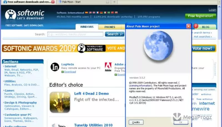Open the Licensing information link
Viewport: 222px width, 127px height.
click(x=140, y=86)
